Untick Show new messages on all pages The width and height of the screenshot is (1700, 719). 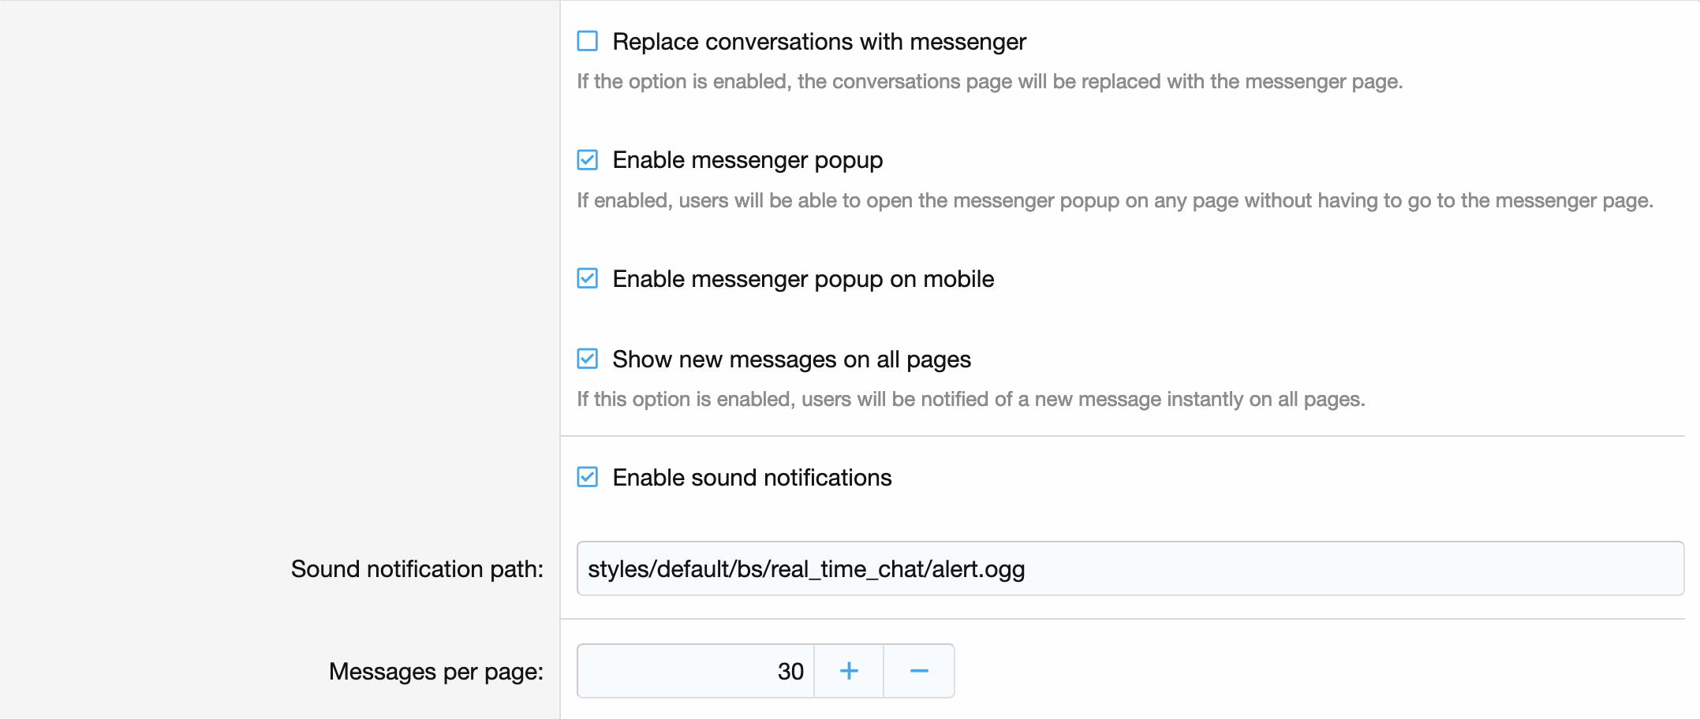coord(588,359)
